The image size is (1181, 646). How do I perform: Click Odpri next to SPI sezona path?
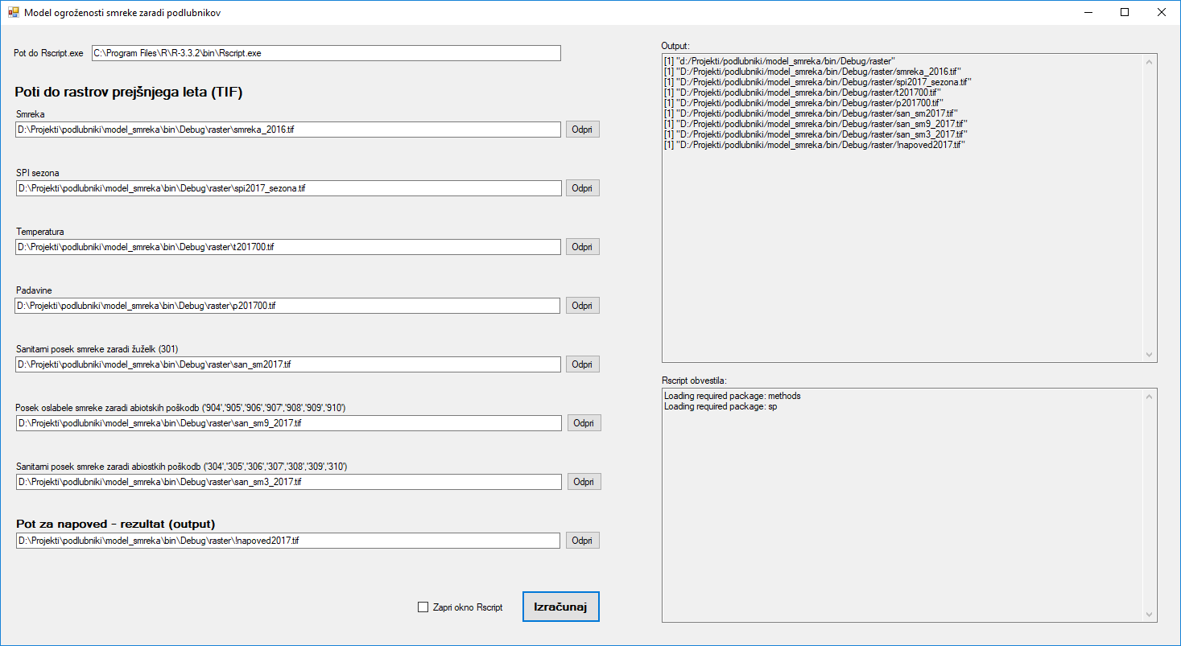(x=582, y=188)
